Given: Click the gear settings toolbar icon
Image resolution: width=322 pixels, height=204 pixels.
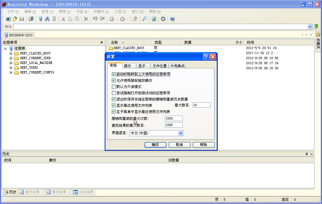Looking at the screenshot, I should [x=163, y=19].
